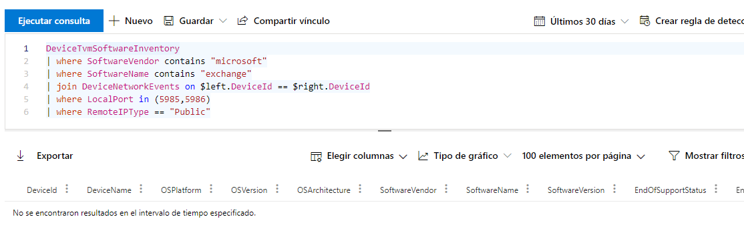This screenshot has width=744, height=247.
Task: Click the Guardar floppy disk icon
Action: (168, 21)
